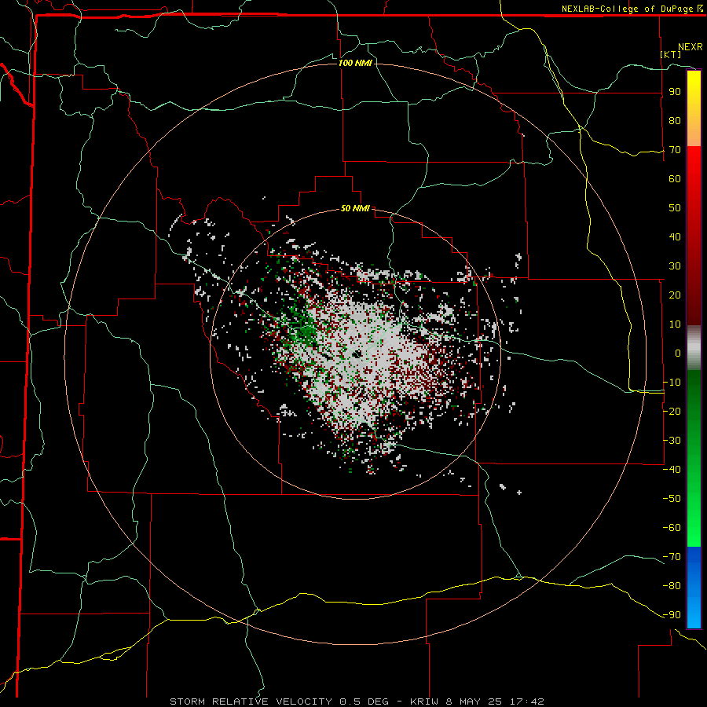Click the -90 value on velocity scale
Image resolution: width=707 pixels, height=707 pixels.
pyautogui.click(x=672, y=615)
